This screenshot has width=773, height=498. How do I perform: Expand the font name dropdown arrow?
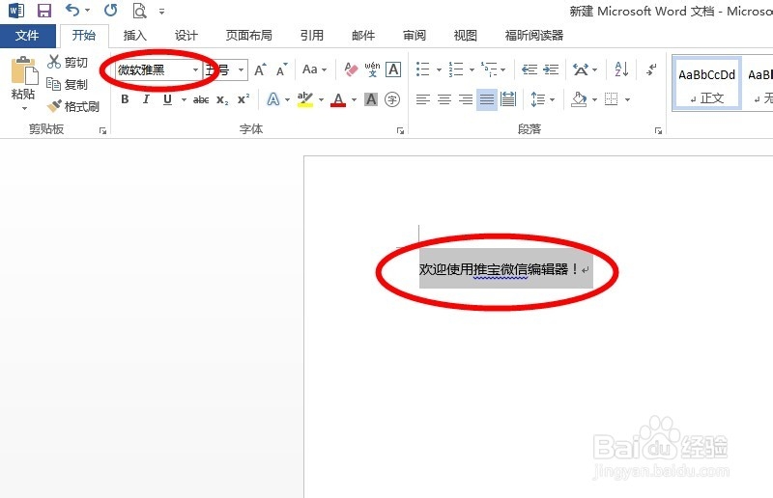pyautogui.click(x=196, y=69)
